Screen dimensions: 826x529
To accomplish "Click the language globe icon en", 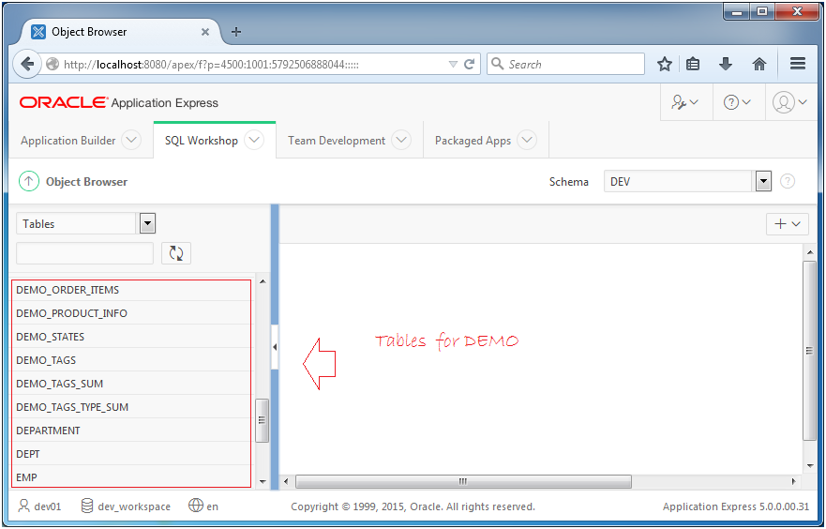I will pos(195,506).
